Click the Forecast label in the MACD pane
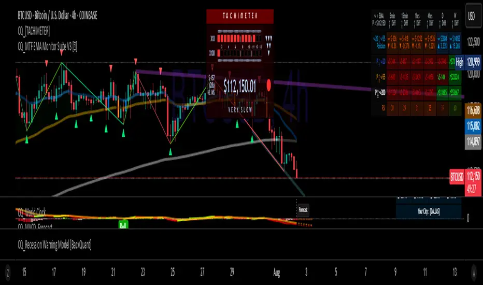Screen dimensions: 483x285 303,210
